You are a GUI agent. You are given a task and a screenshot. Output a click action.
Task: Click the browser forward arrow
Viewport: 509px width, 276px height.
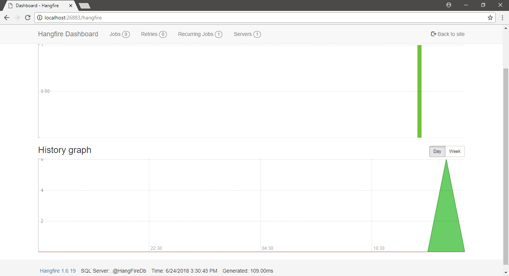click(17, 18)
